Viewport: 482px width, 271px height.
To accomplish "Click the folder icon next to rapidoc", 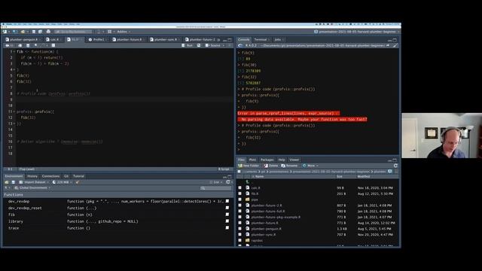I will [x=248, y=240].
